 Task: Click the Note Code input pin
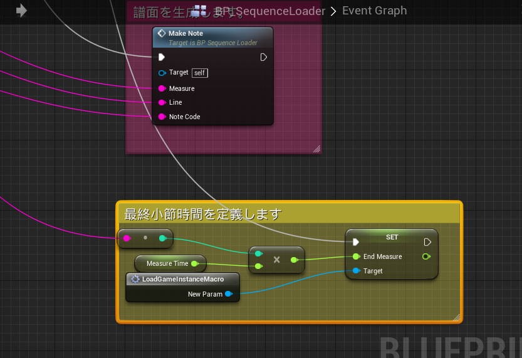(162, 117)
